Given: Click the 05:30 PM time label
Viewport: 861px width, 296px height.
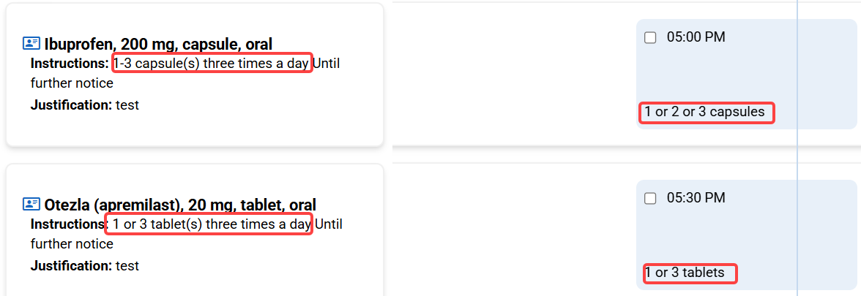Looking at the screenshot, I should pyautogui.click(x=696, y=198).
